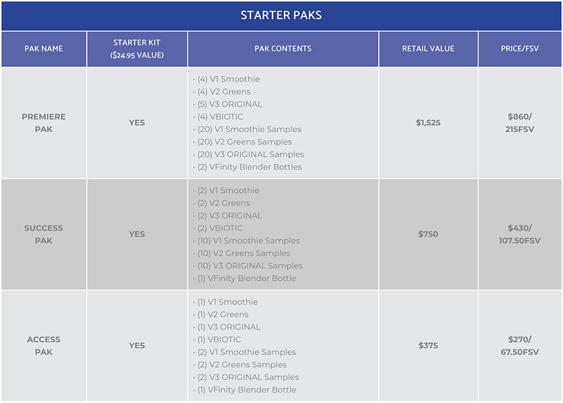Screen dimensions: 563x403
Task: Click YES in the Premiere Pak row
Action: [137, 123]
